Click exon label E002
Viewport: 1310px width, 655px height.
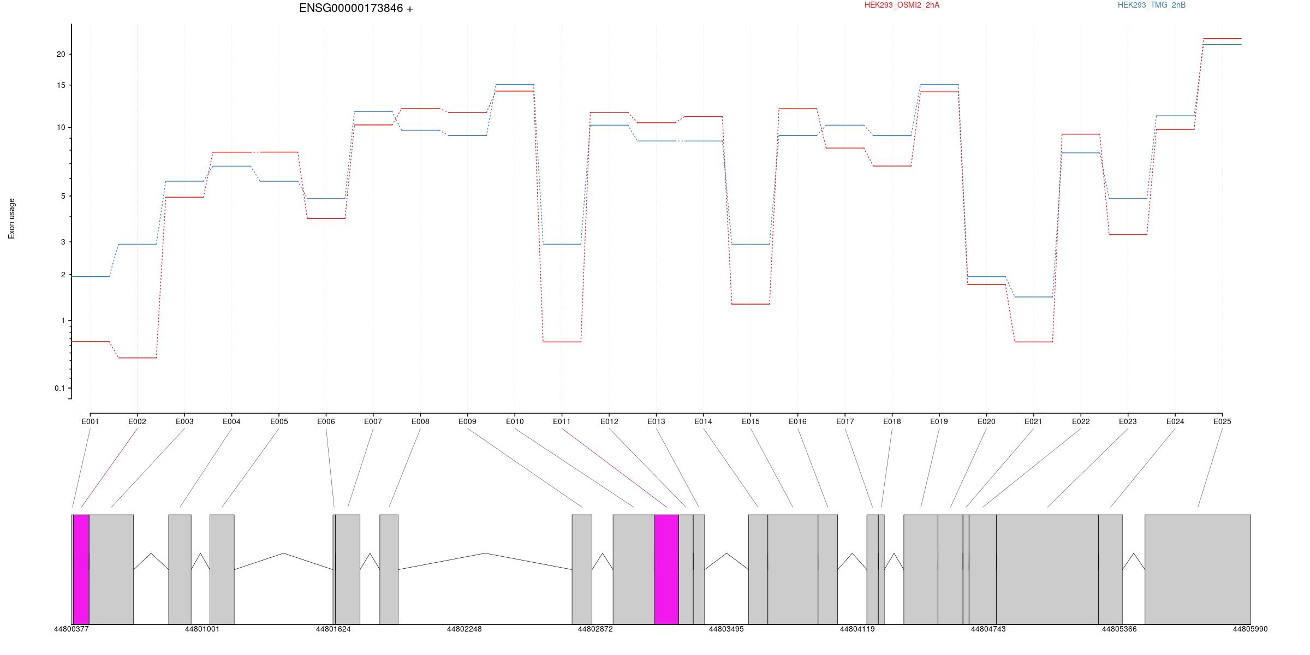(x=137, y=421)
